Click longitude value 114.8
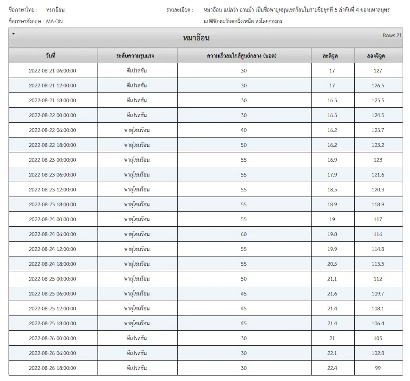Screen dimensions: 410x381 (378, 249)
